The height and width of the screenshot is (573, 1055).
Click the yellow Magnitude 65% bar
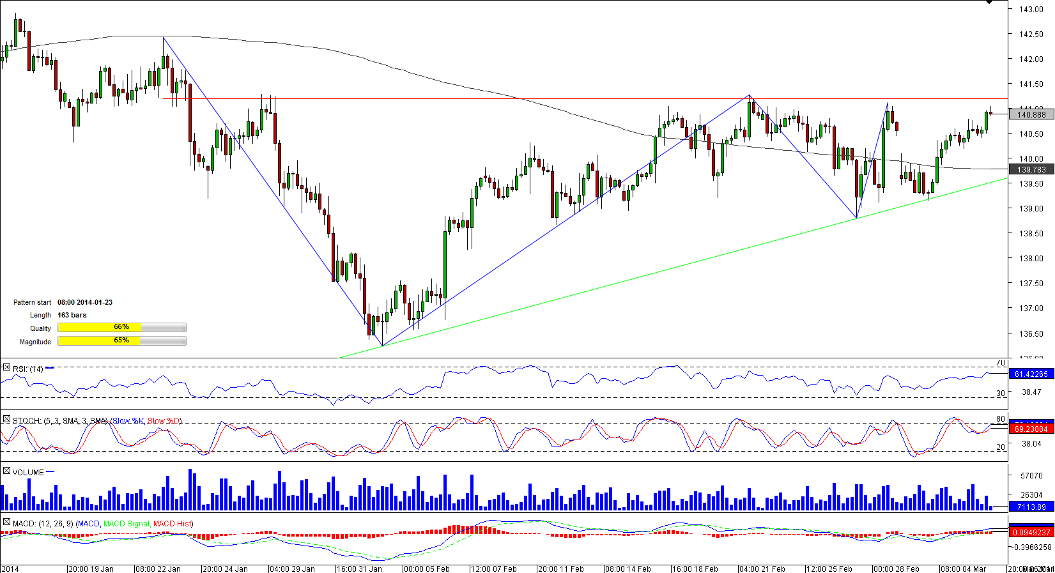99,341
